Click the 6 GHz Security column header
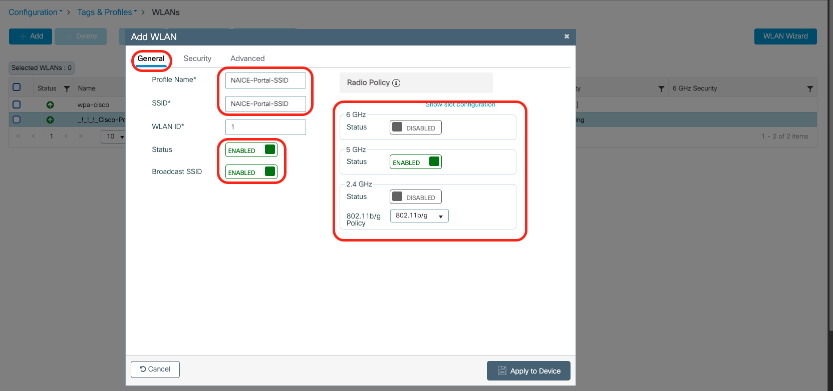Image resolution: width=833 pixels, height=391 pixels. [695, 88]
